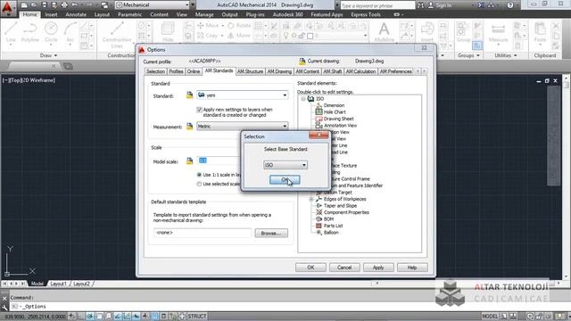Click the Multiline text tool
The height and width of the screenshot is (321, 571).
pos(385,32)
